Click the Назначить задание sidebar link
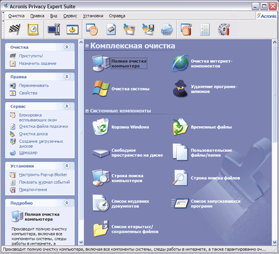This screenshot has height=254, width=279. [38, 64]
